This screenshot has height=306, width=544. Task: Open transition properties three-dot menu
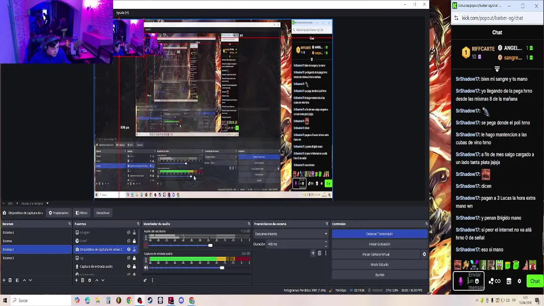[x=326, y=253]
